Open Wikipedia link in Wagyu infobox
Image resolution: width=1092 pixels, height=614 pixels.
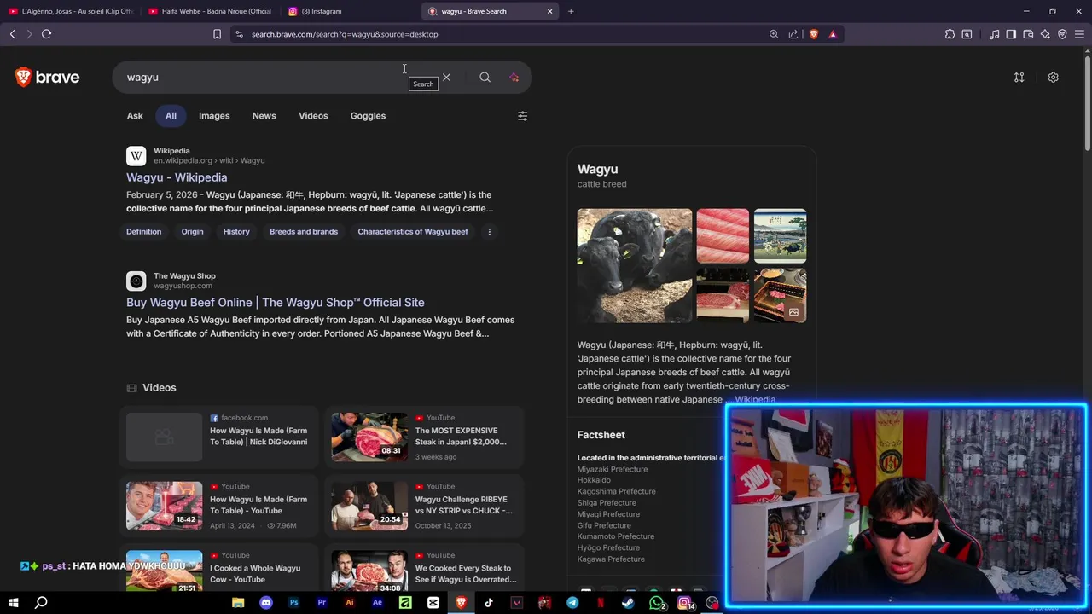pyautogui.click(x=755, y=399)
